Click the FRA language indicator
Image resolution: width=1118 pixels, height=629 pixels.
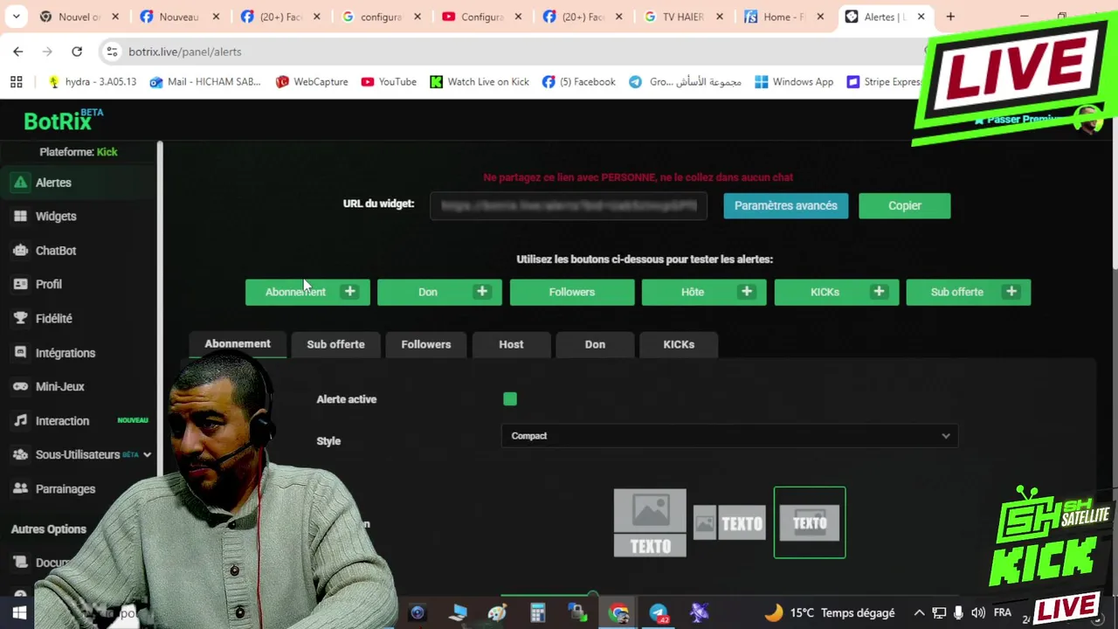tap(1003, 613)
